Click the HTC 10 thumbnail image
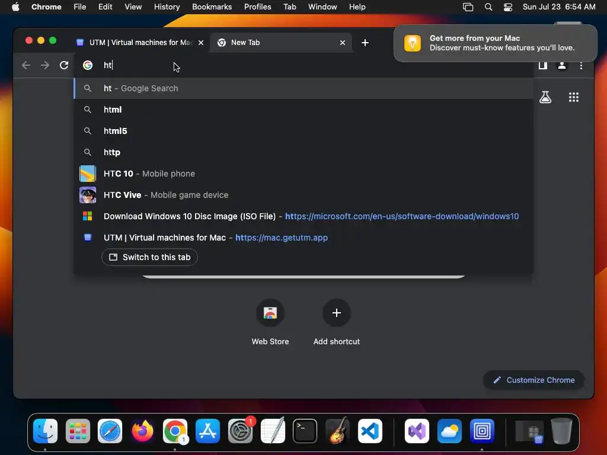The height and width of the screenshot is (455, 607). point(88,174)
